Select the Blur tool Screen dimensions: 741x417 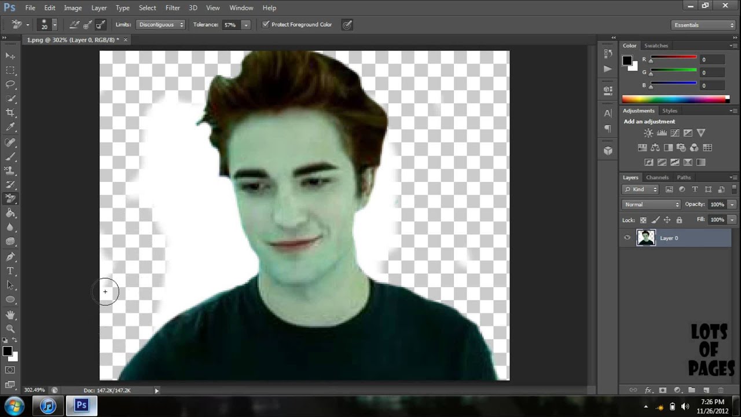[10, 228]
